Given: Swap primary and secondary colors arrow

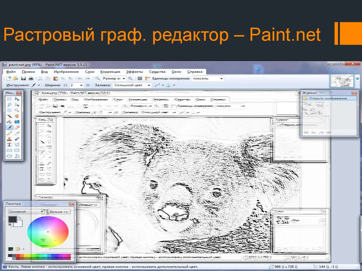Looking at the screenshot, I should click(x=20, y=217).
